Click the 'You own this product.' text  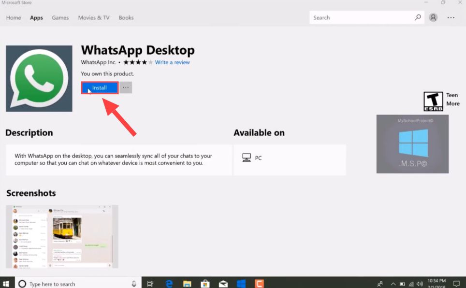108,74
